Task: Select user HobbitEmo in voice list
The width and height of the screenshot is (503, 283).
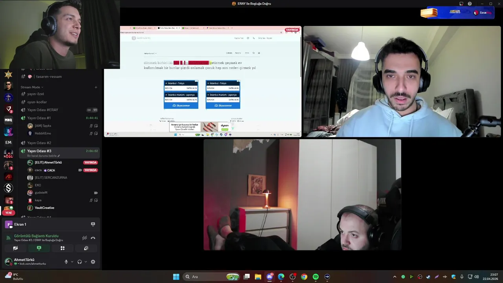Action: coord(62,133)
